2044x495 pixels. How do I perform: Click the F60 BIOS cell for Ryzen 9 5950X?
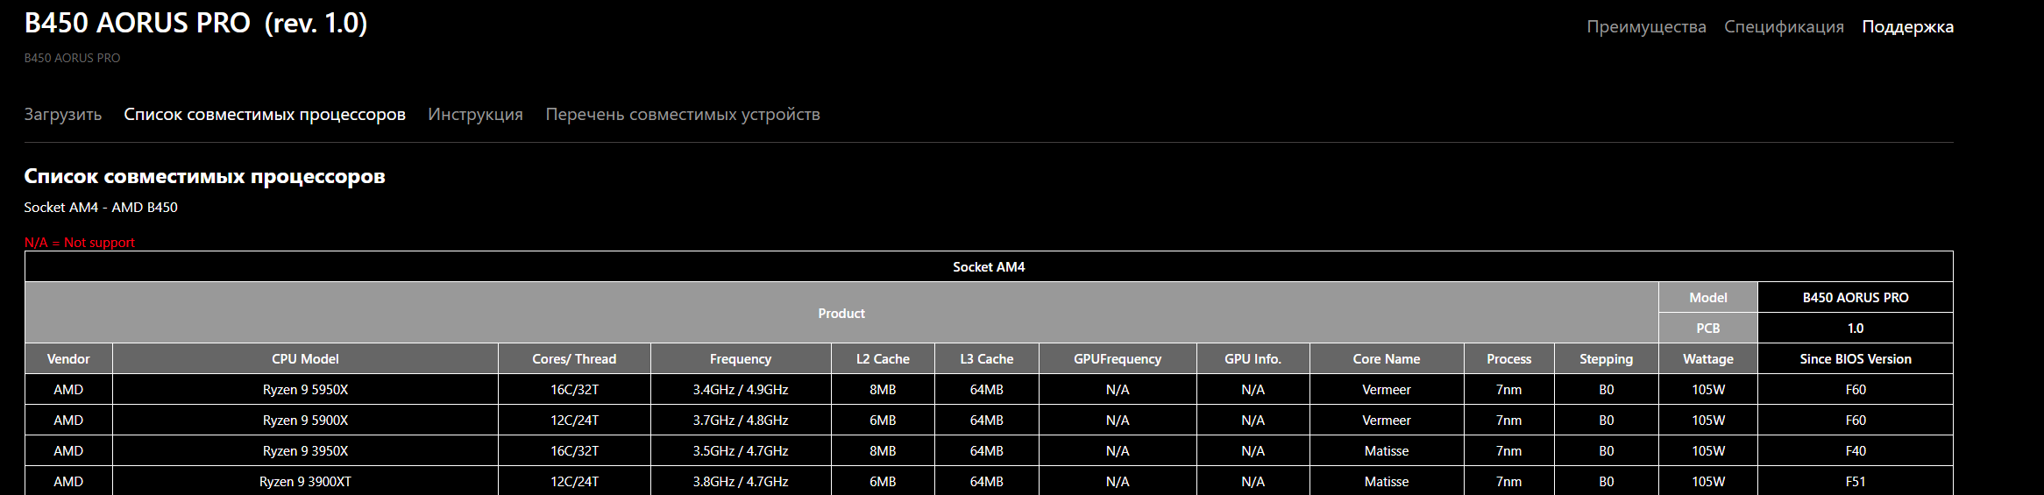click(1856, 390)
